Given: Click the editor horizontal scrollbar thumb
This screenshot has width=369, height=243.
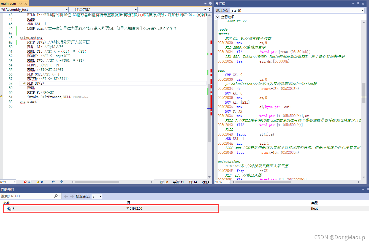Looking at the screenshot, I should 97,182.
